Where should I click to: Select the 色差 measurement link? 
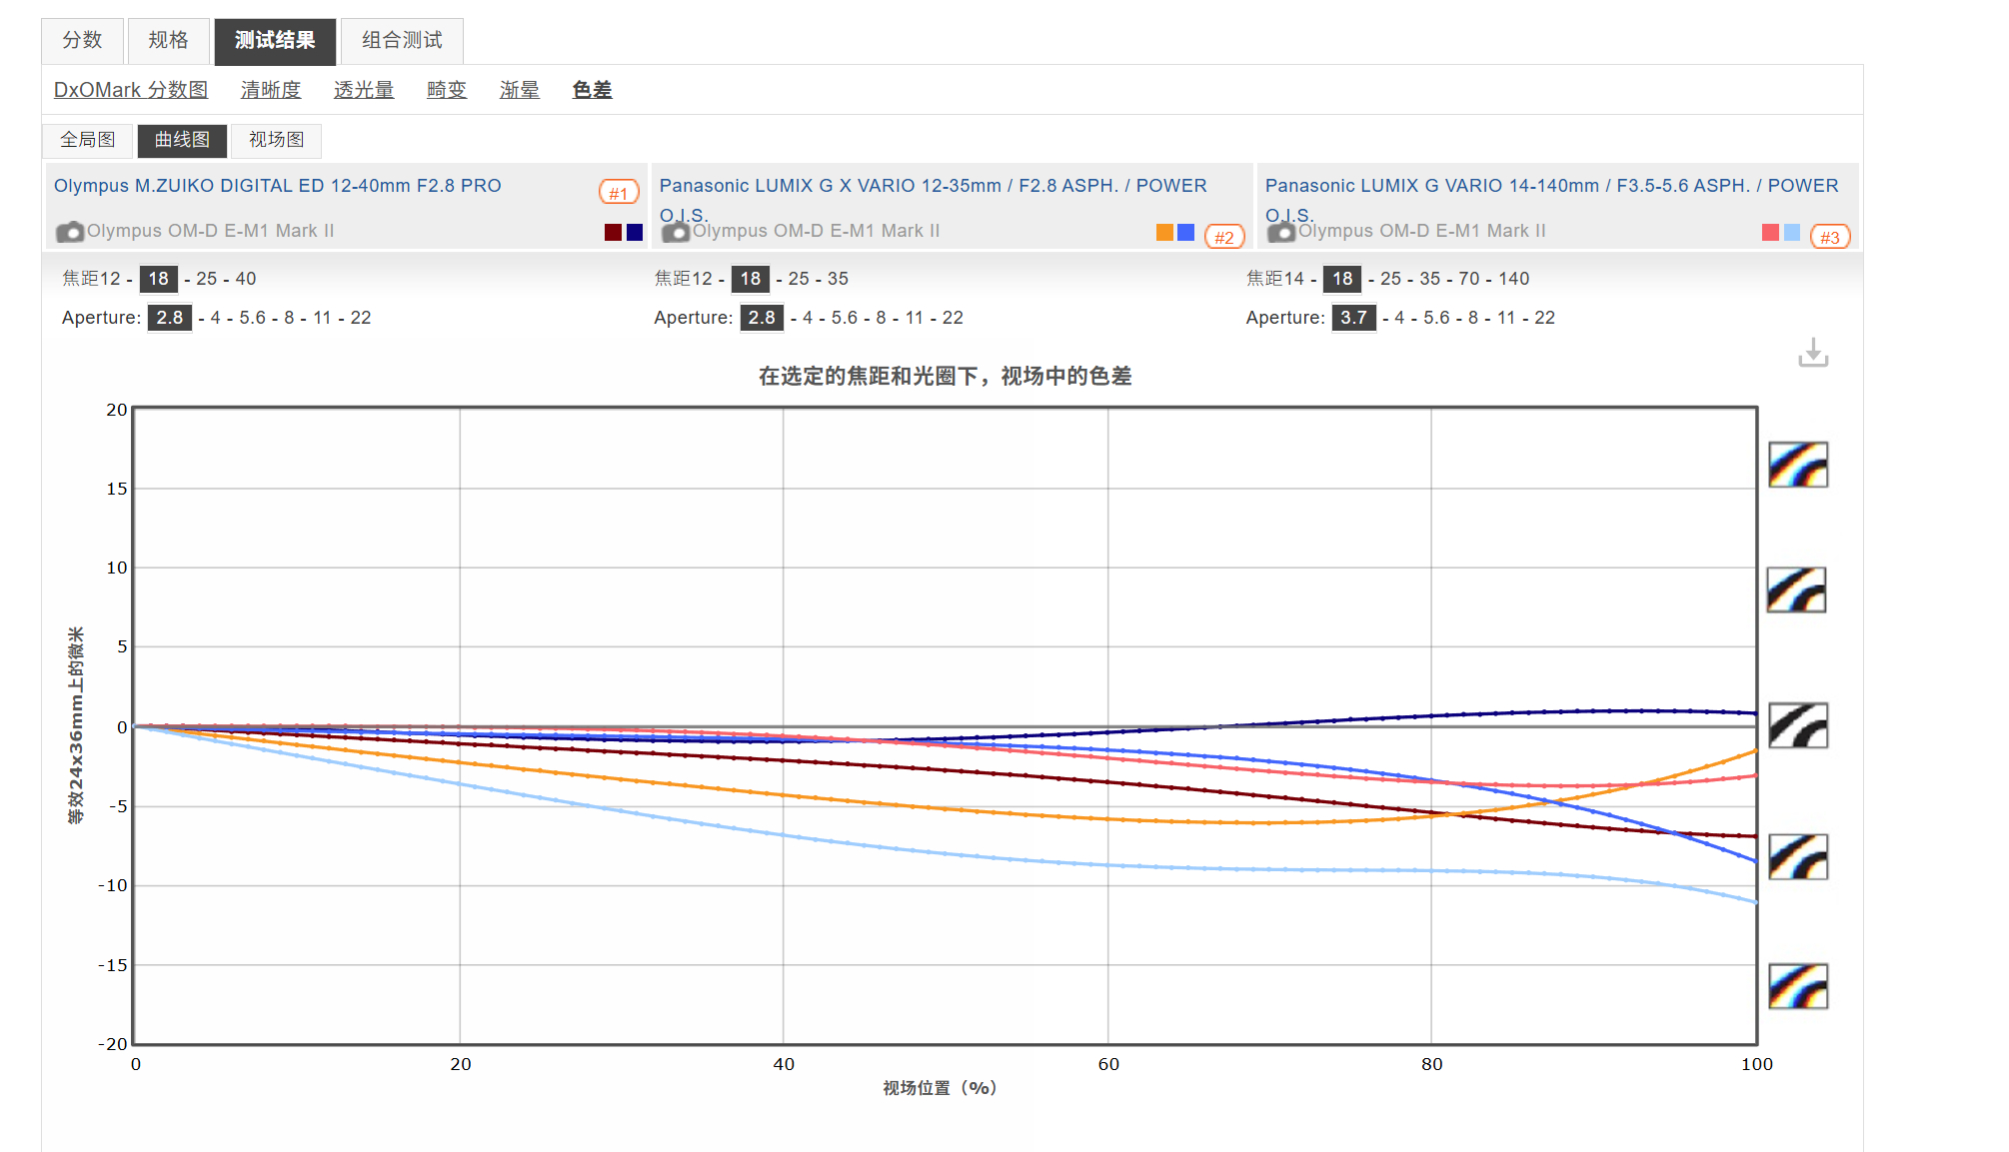[x=593, y=90]
